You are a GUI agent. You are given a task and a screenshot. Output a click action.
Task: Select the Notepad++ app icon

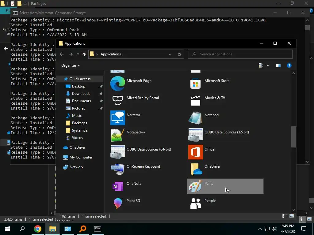pyautogui.click(x=117, y=135)
